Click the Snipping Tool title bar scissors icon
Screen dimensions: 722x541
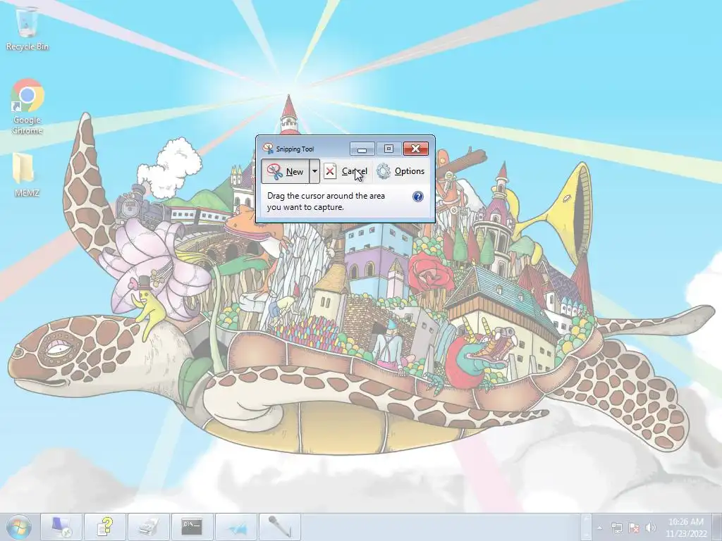[268, 148]
